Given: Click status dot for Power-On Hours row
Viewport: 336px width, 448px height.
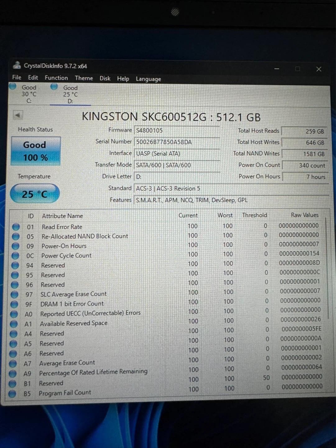Looking at the screenshot, I should [15, 246].
